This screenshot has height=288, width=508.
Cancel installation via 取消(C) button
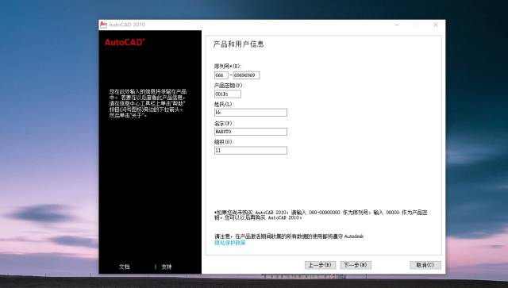coord(425,265)
